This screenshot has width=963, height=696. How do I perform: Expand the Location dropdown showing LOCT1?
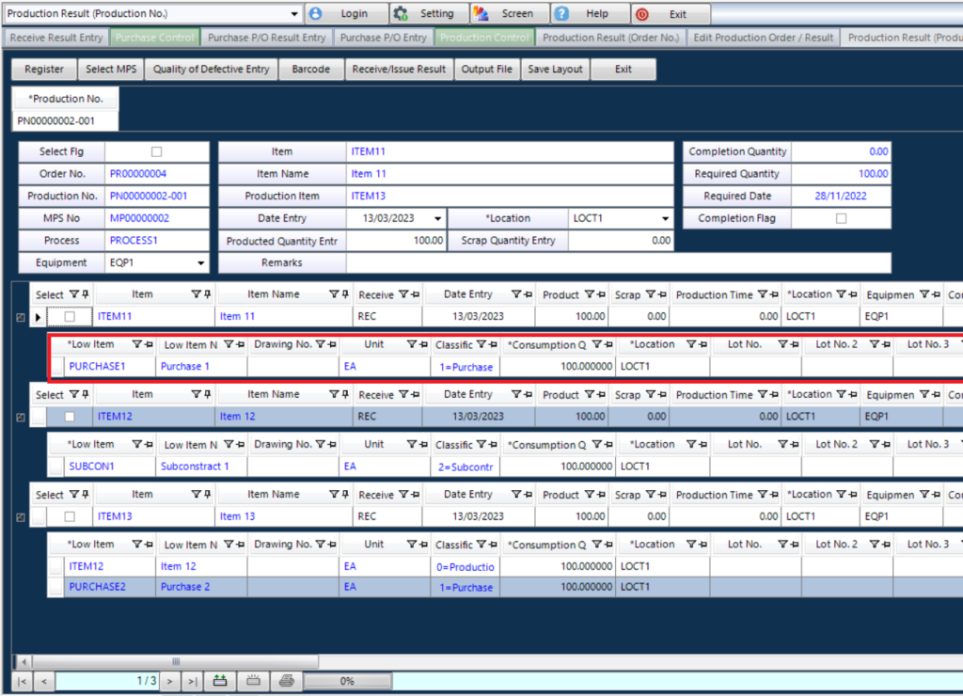(x=665, y=217)
